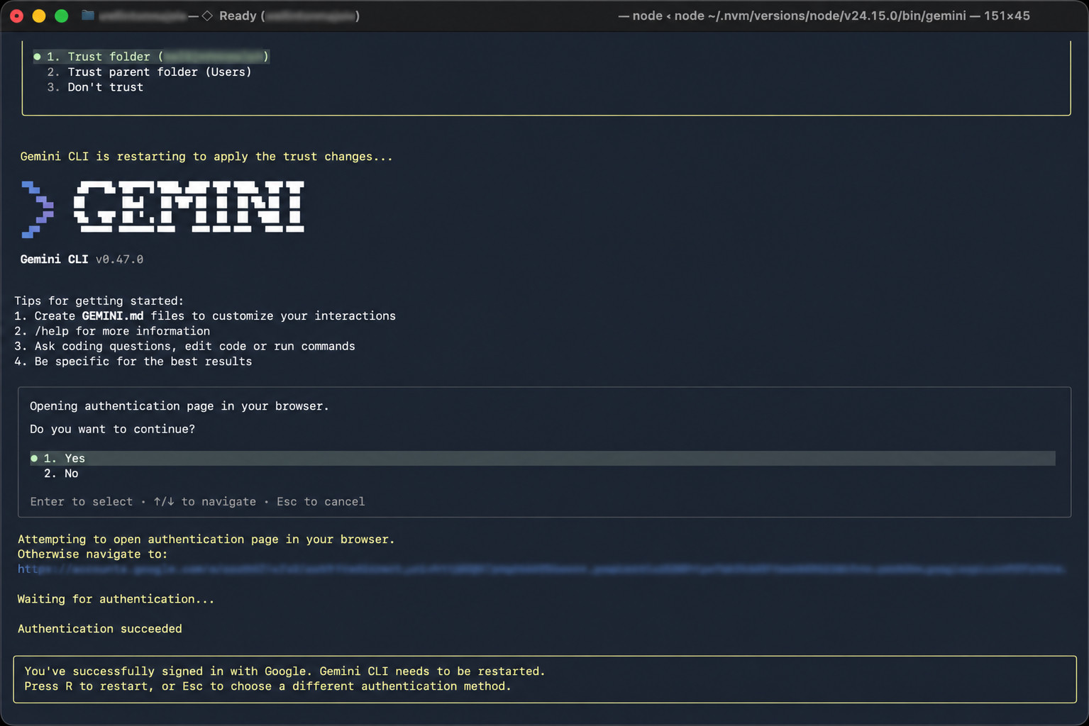Click "/help for more information" tip
Image resolution: width=1089 pixels, height=726 pixels.
click(x=112, y=331)
